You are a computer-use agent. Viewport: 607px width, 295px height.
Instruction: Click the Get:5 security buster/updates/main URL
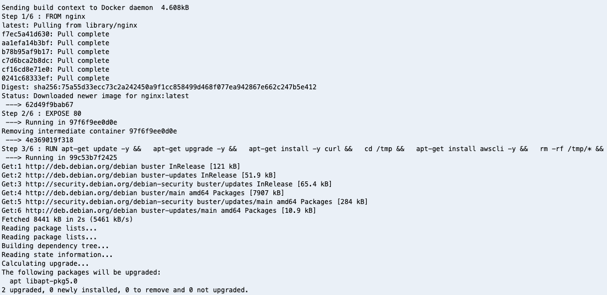[x=179, y=202]
